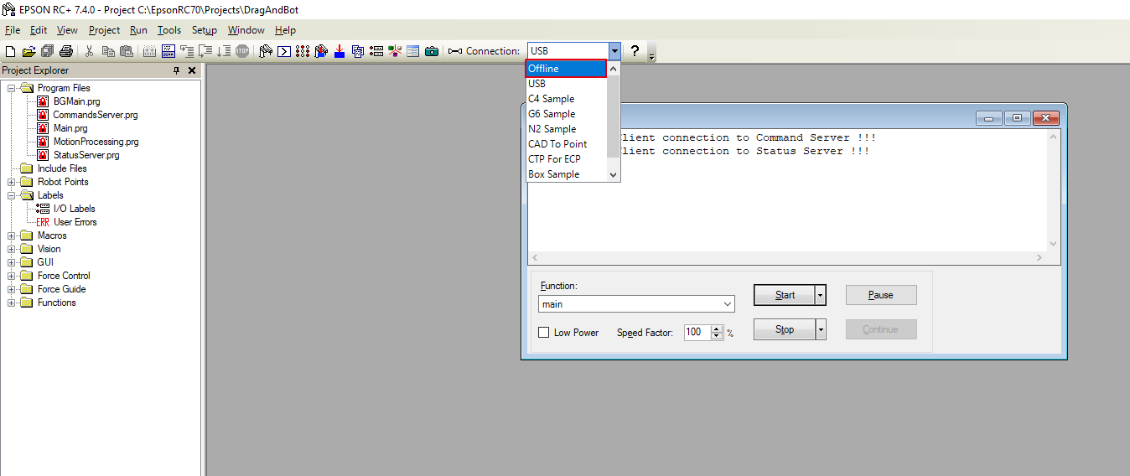Select MotionProcessing.prg file
The width and height of the screenshot is (1130, 476).
pyautogui.click(x=96, y=142)
